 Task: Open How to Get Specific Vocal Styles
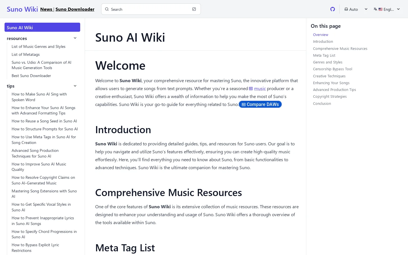[41, 207]
